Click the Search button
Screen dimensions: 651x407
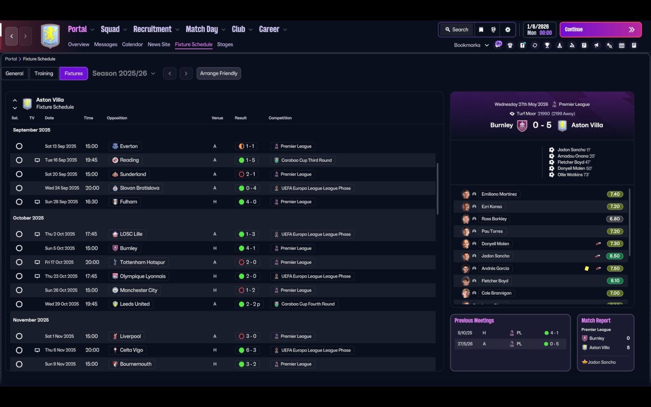point(456,30)
